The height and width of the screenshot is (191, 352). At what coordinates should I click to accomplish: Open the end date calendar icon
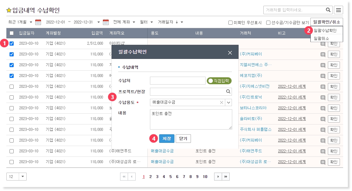tap(106, 22)
